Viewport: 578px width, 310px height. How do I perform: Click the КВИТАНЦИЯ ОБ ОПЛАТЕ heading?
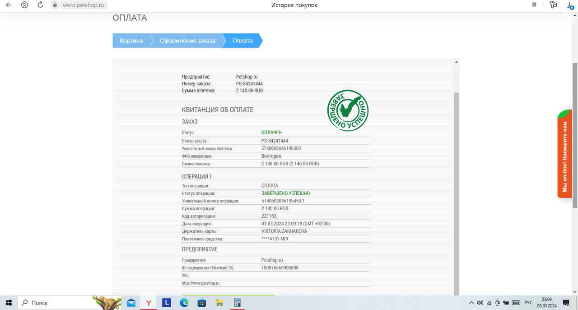click(218, 110)
